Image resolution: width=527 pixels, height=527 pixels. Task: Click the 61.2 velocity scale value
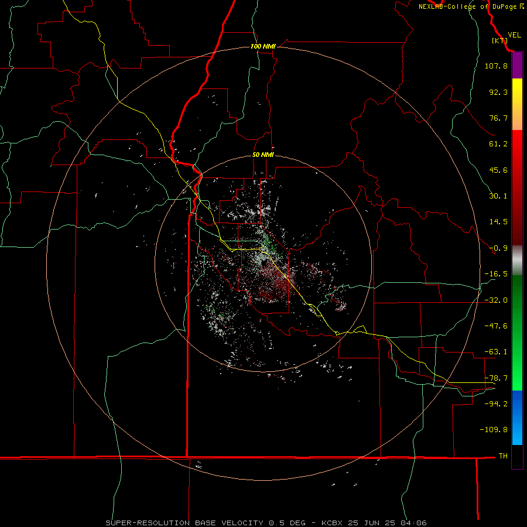(x=498, y=144)
